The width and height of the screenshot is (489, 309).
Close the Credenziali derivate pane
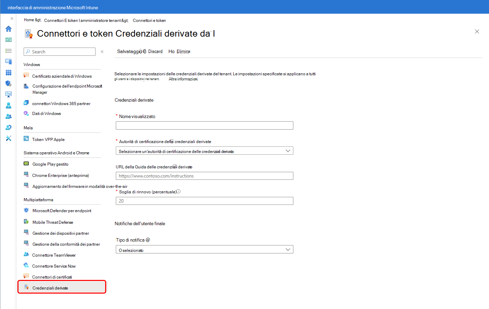click(x=477, y=31)
